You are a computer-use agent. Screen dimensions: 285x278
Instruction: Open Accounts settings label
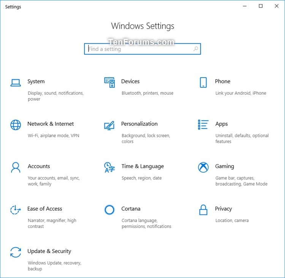click(x=39, y=166)
